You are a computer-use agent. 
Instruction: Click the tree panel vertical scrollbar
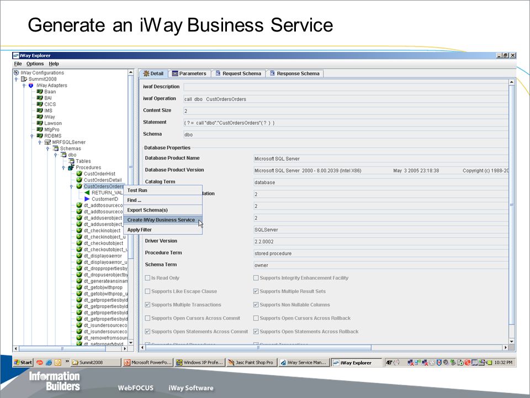(x=131, y=207)
